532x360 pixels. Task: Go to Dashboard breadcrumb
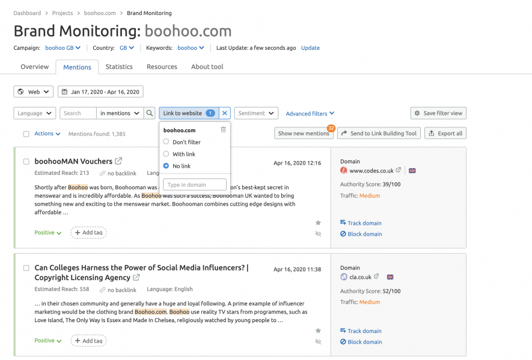click(x=27, y=13)
